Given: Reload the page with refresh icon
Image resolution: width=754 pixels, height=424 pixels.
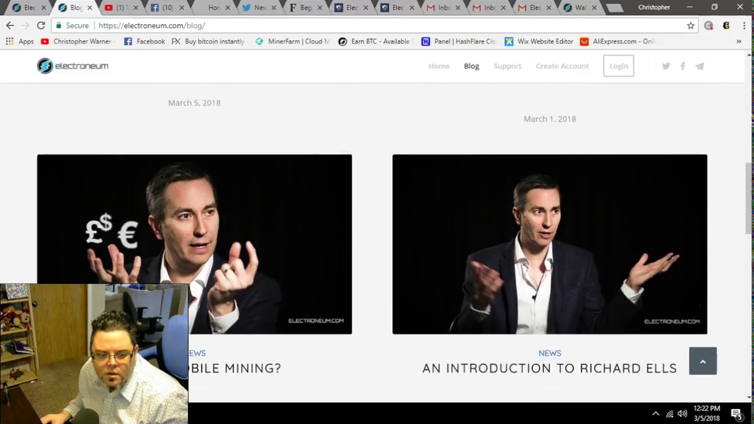Looking at the screenshot, I should [41, 25].
